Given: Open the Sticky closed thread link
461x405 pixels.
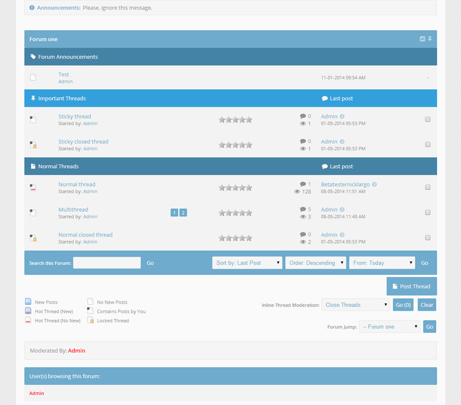Looking at the screenshot, I should 83,142.
